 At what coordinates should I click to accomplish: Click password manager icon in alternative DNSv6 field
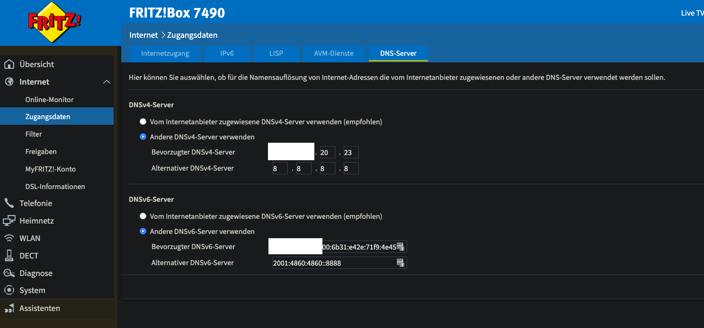(x=401, y=263)
